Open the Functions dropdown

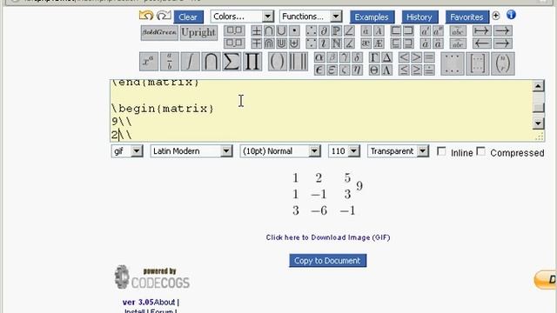(x=311, y=17)
